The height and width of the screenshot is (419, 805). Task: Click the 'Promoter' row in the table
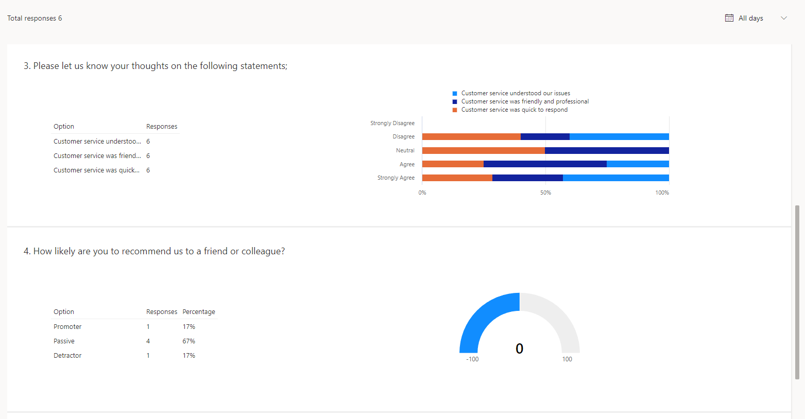135,326
